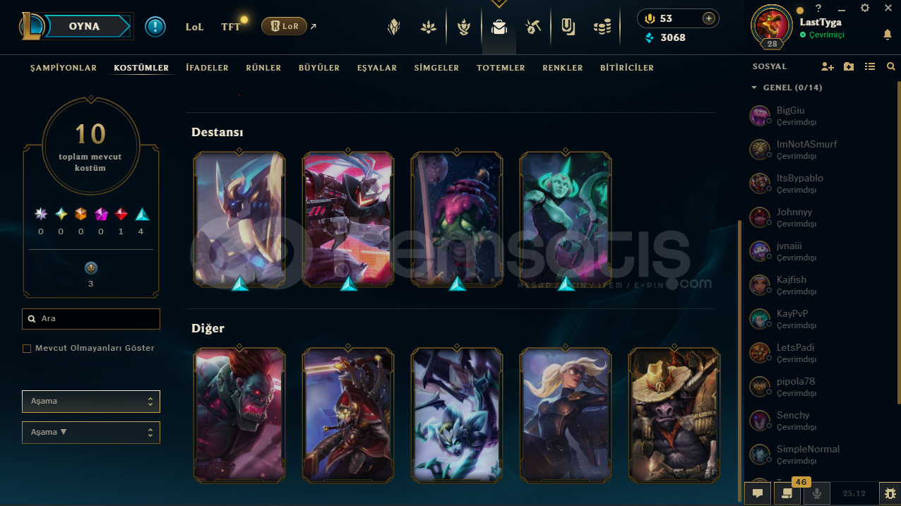901x506 pixels.
Task: Toggle the microphone mute button
Action: (x=817, y=493)
